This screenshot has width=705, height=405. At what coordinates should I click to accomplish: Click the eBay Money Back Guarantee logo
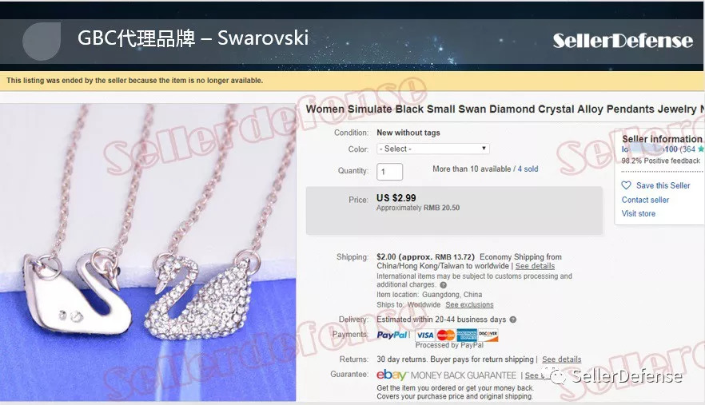coord(446,375)
